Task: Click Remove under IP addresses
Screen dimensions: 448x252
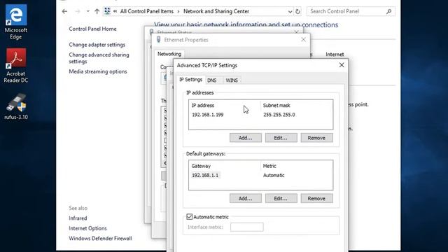Action: (x=316, y=138)
